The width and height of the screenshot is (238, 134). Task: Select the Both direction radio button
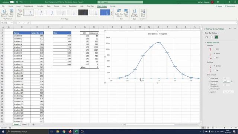pos(215,49)
